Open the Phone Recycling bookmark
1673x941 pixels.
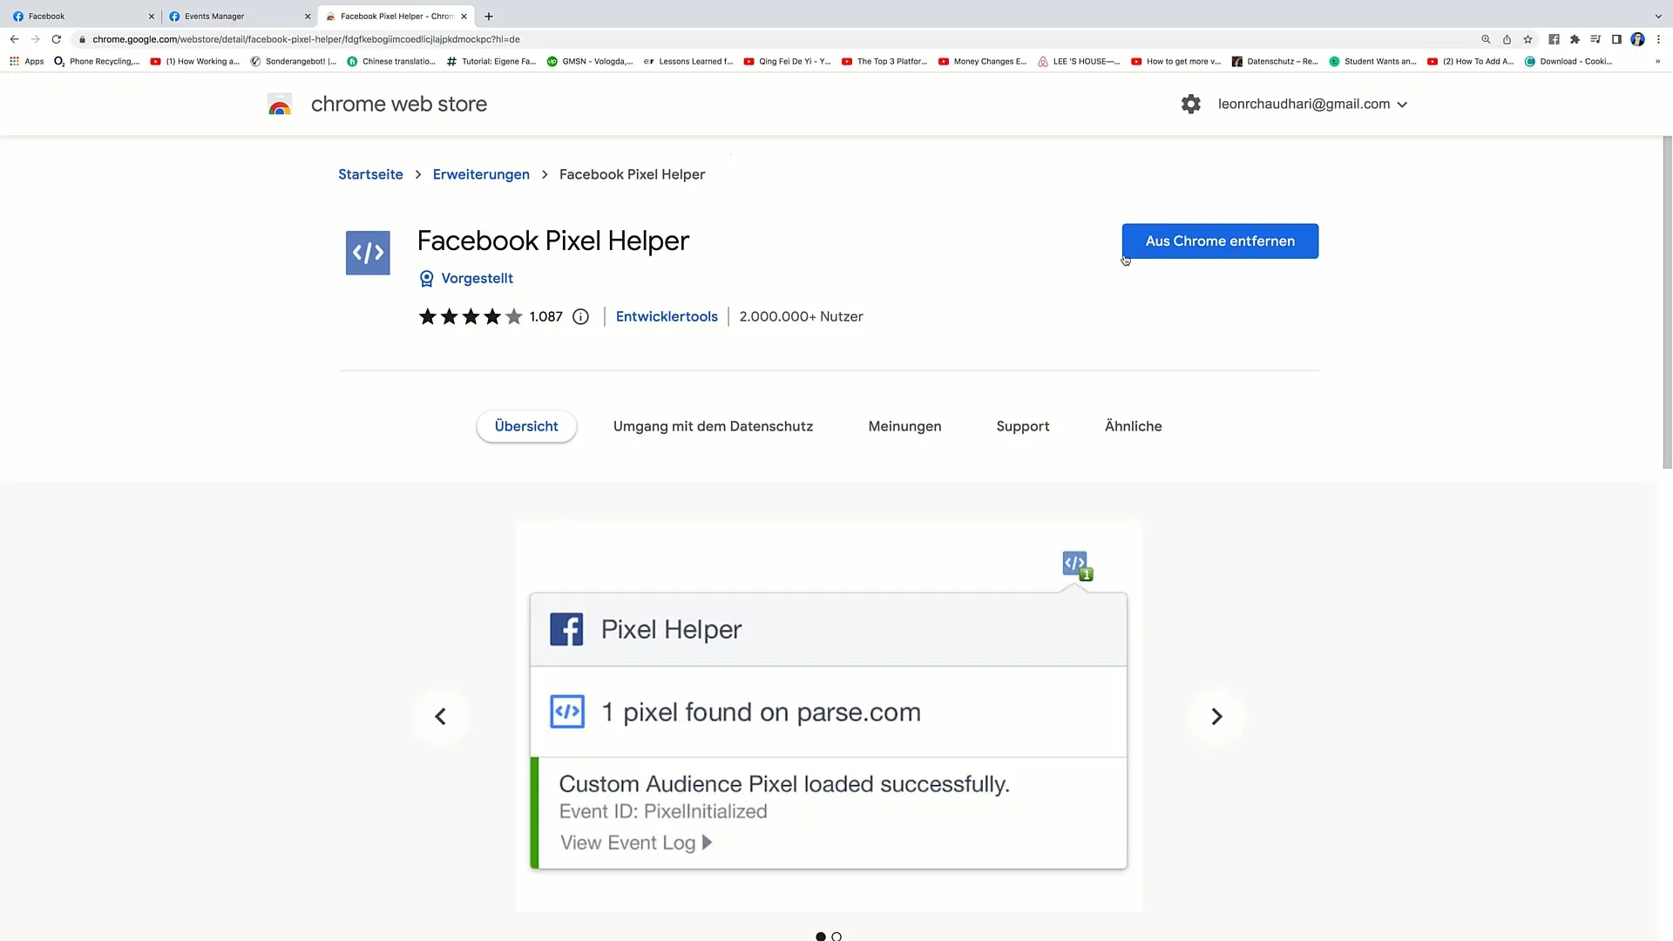pyautogui.click(x=97, y=62)
